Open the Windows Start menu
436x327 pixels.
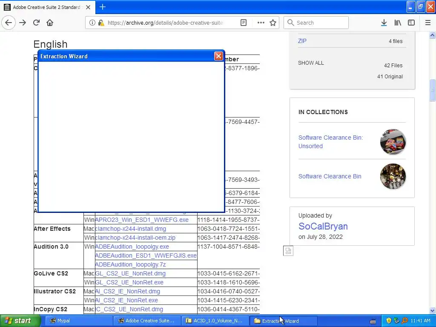pyautogui.click(x=20, y=321)
